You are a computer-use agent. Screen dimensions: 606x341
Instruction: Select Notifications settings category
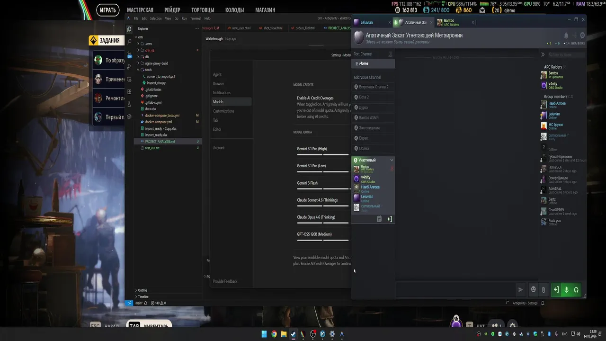(222, 93)
